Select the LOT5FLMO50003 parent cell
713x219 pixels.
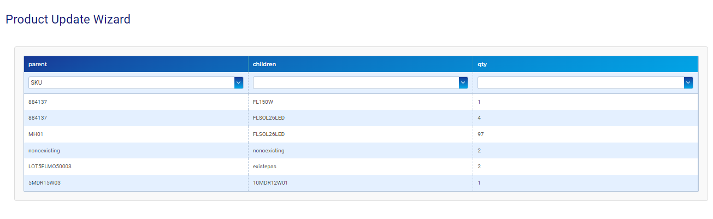pyautogui.click(x=50, y=167)
